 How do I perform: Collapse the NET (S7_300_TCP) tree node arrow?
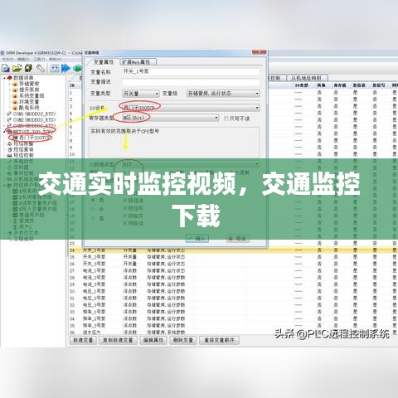pos(4,132)
